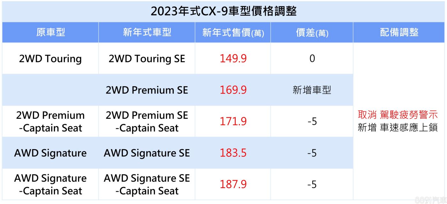Click the 新年式售價 column header
Image resolution: width=447 pixels, height=204 pixels.
(233, 33)
